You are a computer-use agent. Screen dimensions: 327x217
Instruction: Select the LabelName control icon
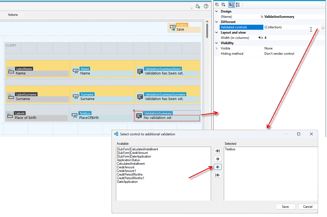11,71
